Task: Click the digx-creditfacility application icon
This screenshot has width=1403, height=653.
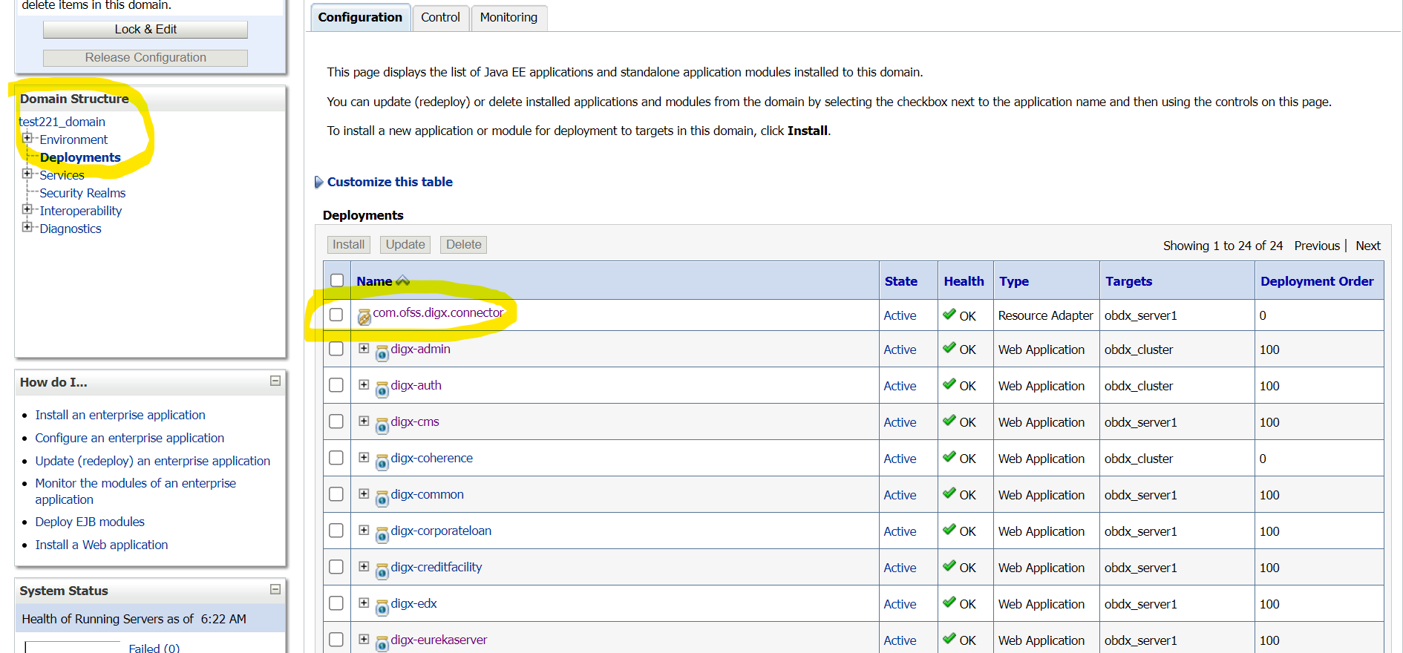Action: [x=382, y=571]
